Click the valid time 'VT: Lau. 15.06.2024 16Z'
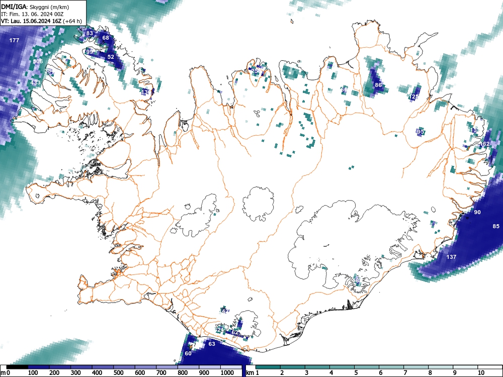This screenshot has width=503, height=377. (x=31, y=21)
